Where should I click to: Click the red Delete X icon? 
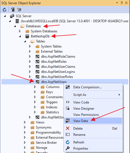click(x=68, y=128)
